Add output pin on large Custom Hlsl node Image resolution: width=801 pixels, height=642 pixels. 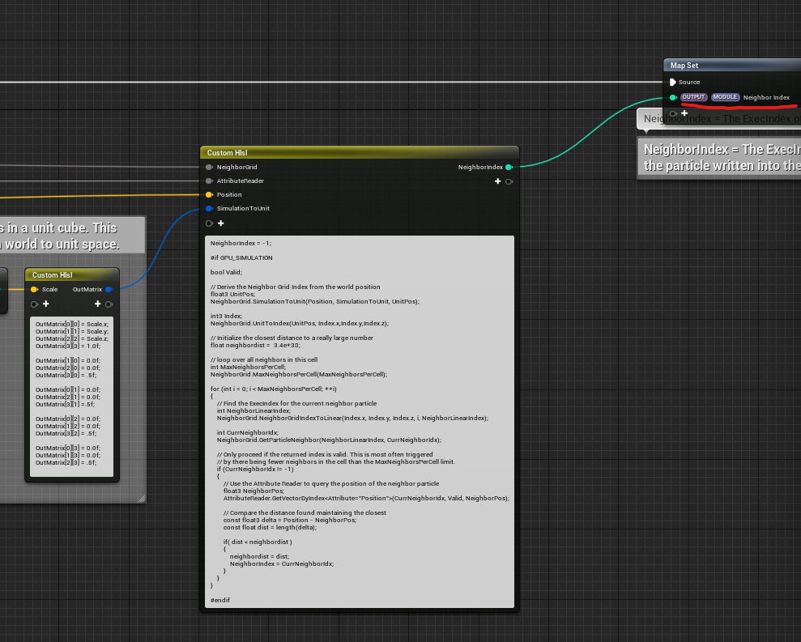[497, 181]
